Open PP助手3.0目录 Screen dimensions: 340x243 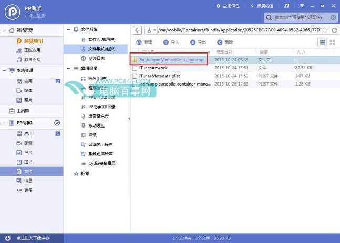[98, 107]
